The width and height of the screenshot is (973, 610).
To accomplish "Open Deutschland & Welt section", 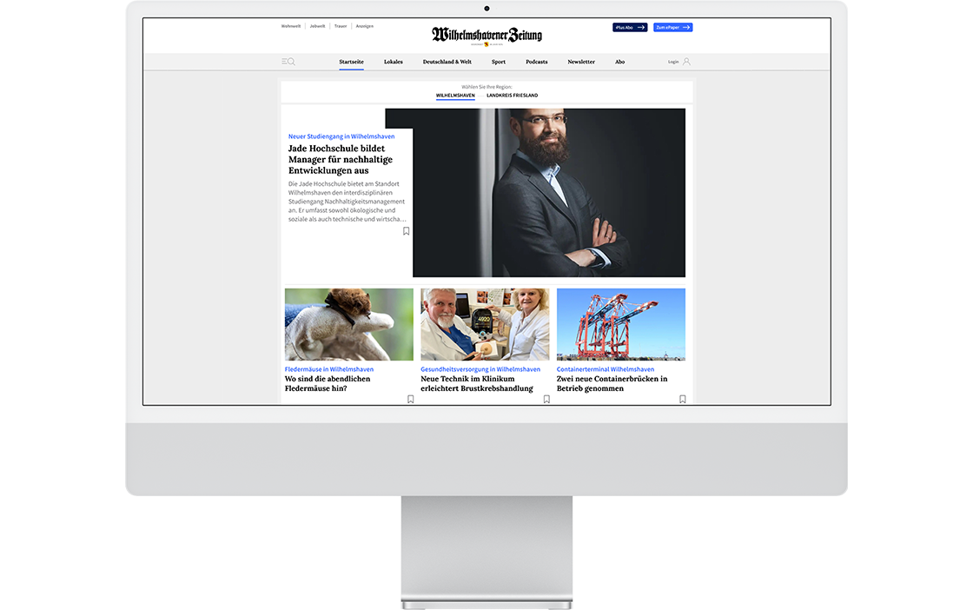I will [447, 62].
